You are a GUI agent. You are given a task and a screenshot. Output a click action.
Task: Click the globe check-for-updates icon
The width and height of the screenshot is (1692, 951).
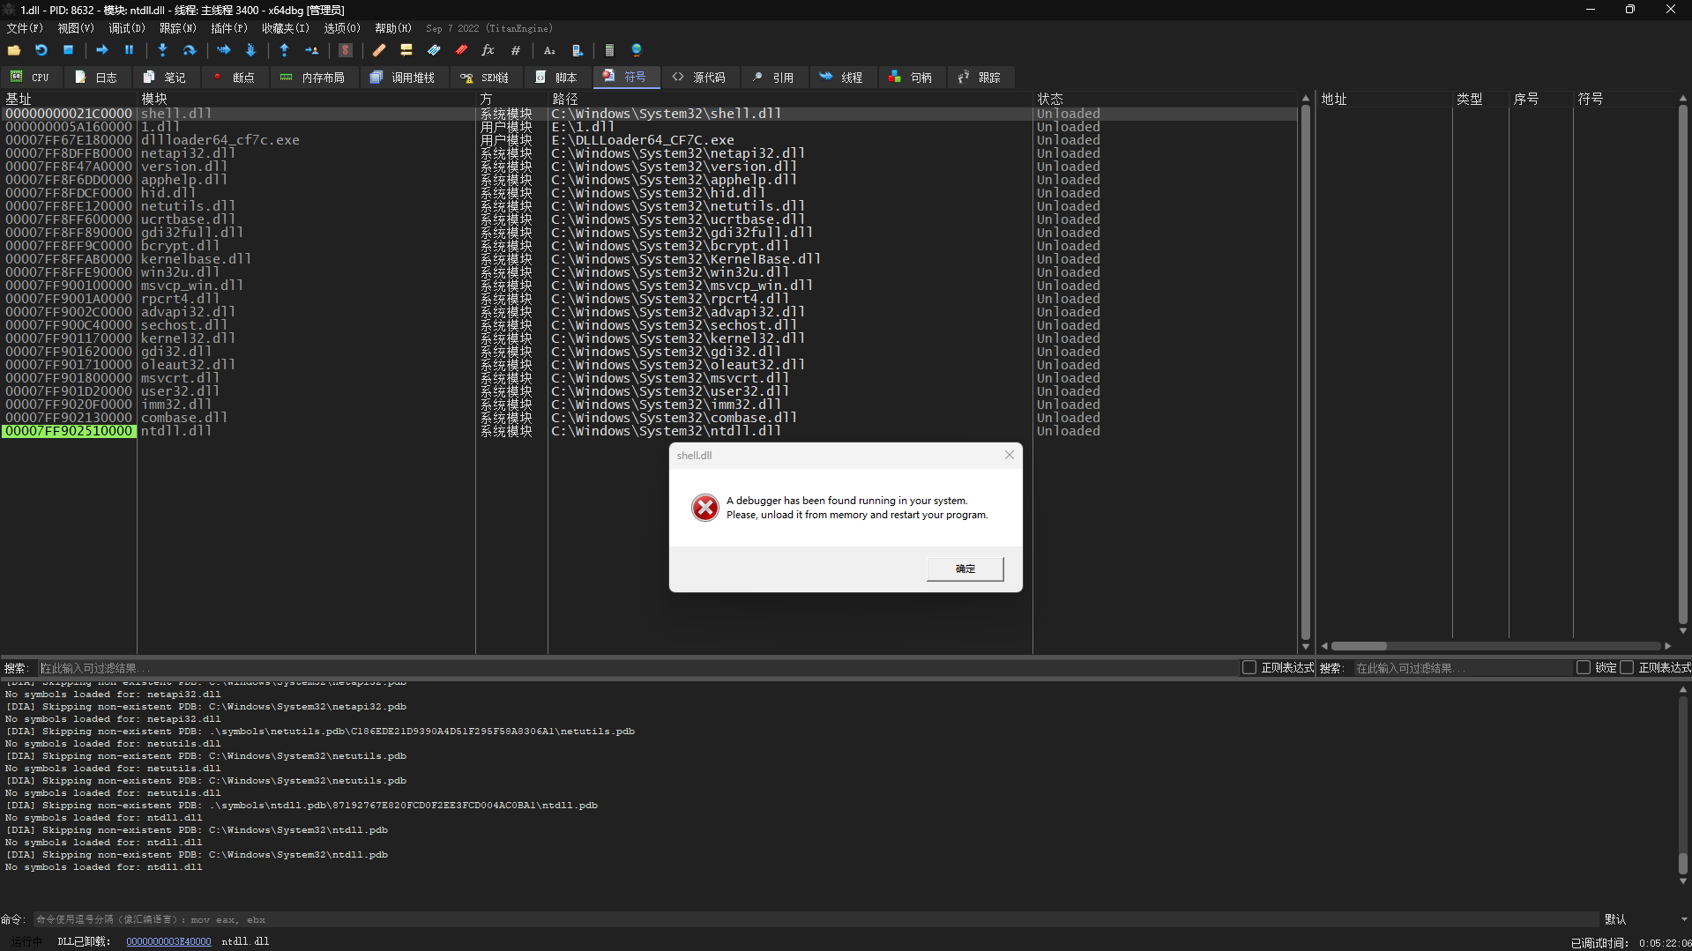[x=637, y=50]
